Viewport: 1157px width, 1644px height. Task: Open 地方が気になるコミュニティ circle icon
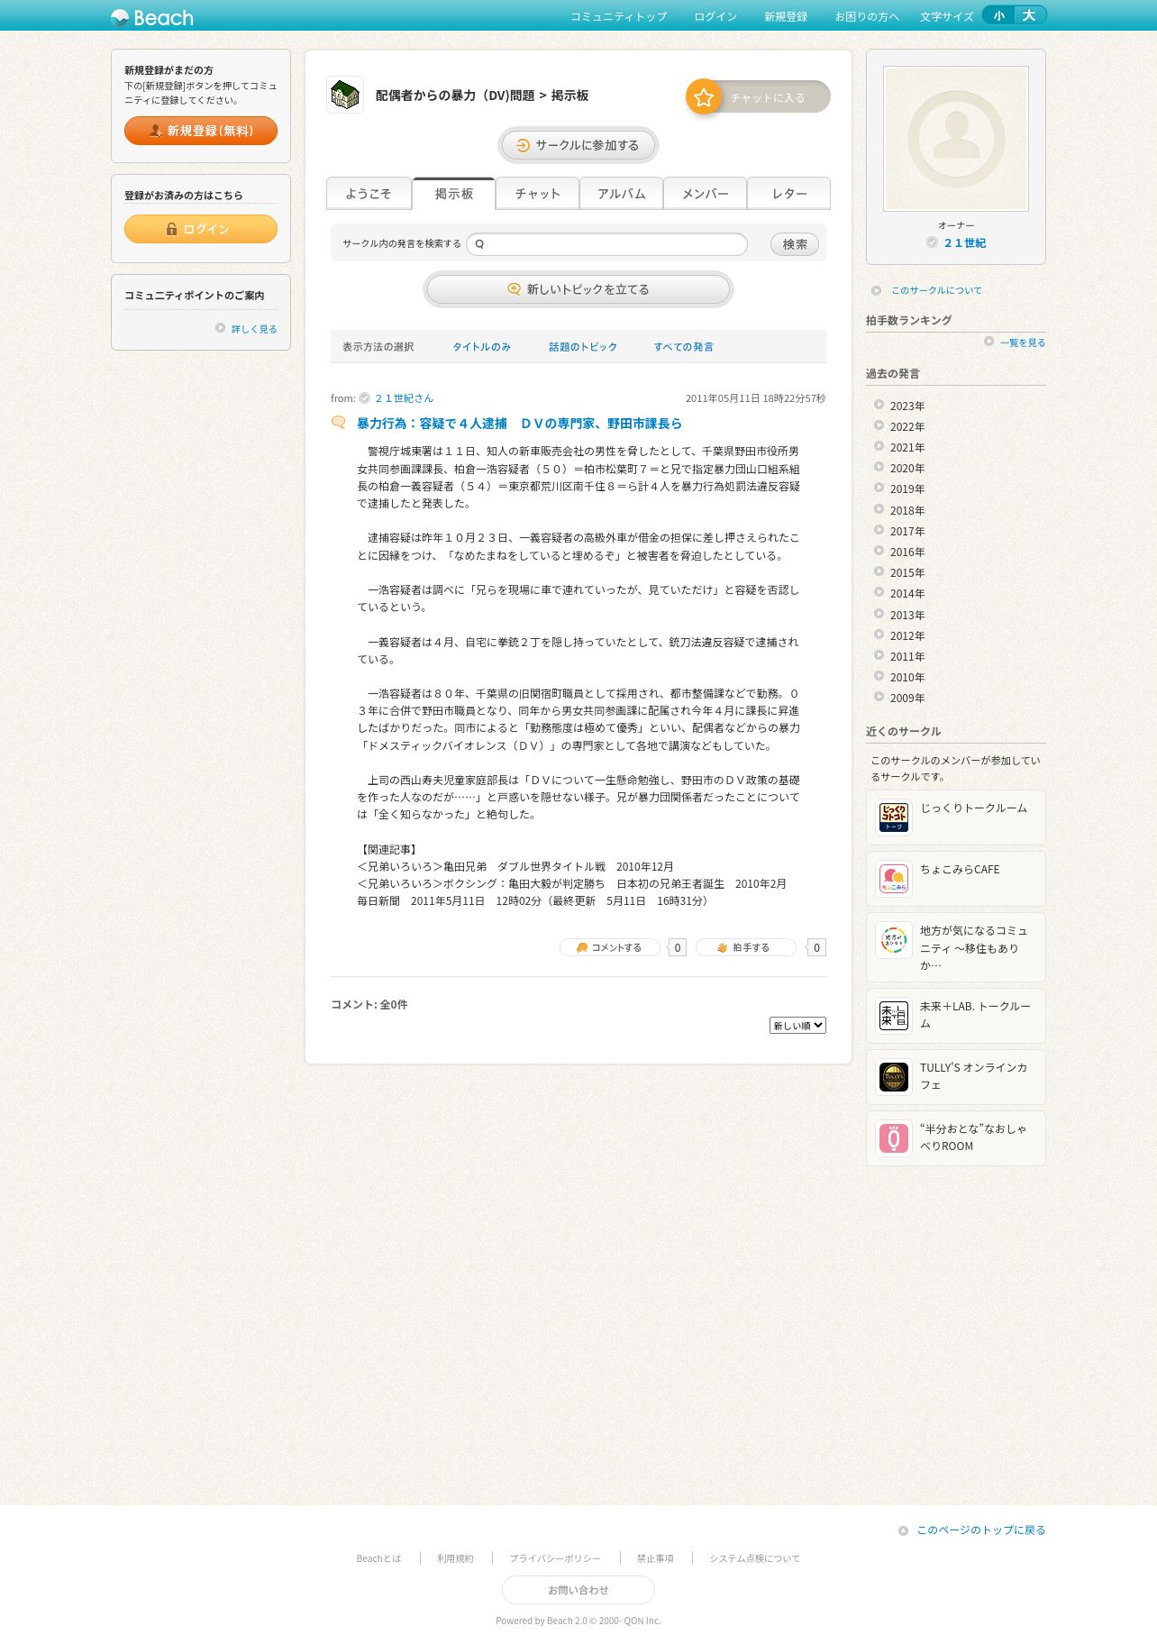pyautogui.click(x=894, y=940)
